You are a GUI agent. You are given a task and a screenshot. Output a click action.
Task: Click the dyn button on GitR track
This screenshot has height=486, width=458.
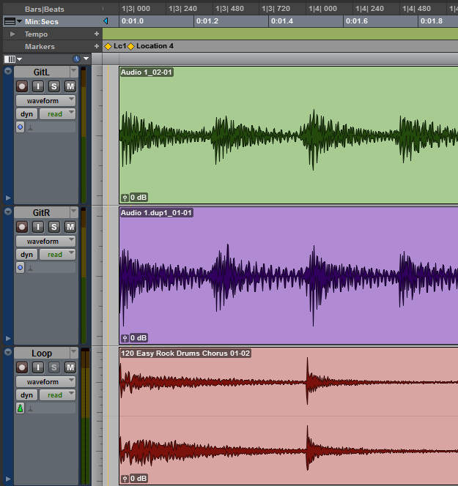(26, 255)
